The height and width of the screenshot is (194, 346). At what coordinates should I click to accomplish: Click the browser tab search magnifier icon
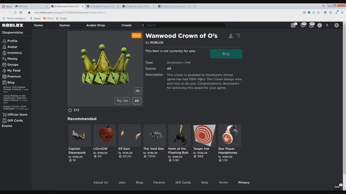pyautogui.click(x=323, y=6)
